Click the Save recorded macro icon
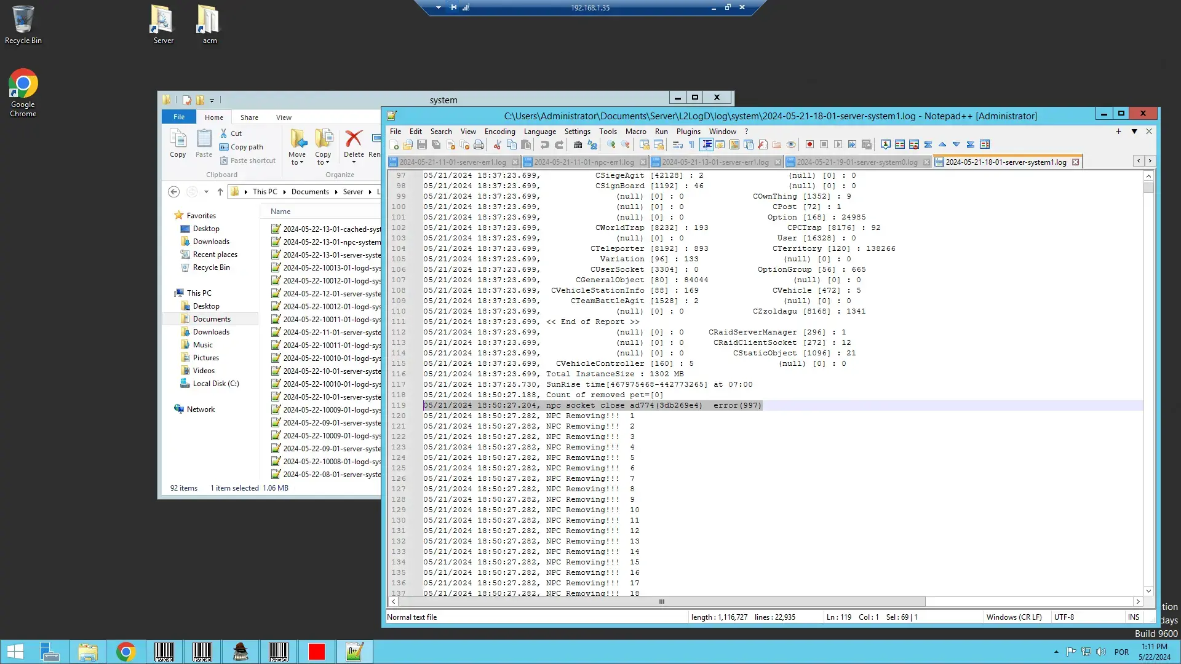Screen dimensions: 1181x664 pos(867,144)
